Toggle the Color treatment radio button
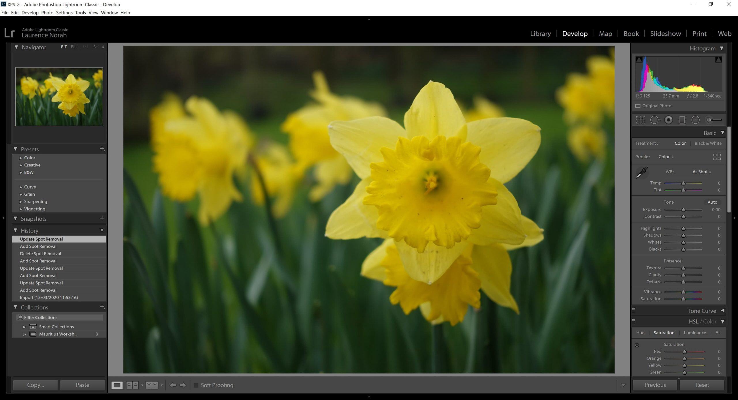Image resolution: width=738 pixels, height=400 pixels. 680,143
